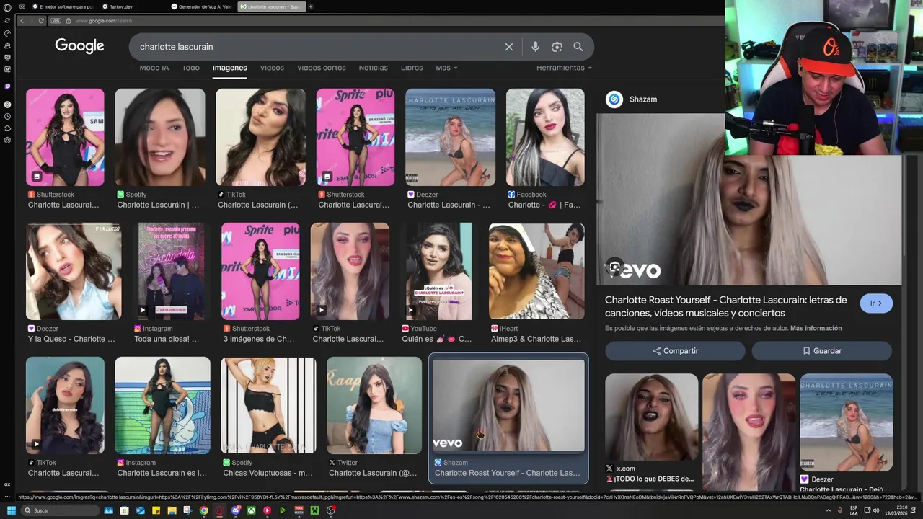Screen dimensions: 923x519
Task: Open Twitch panel in browser sidebar
Action: (x=7, y=86)
